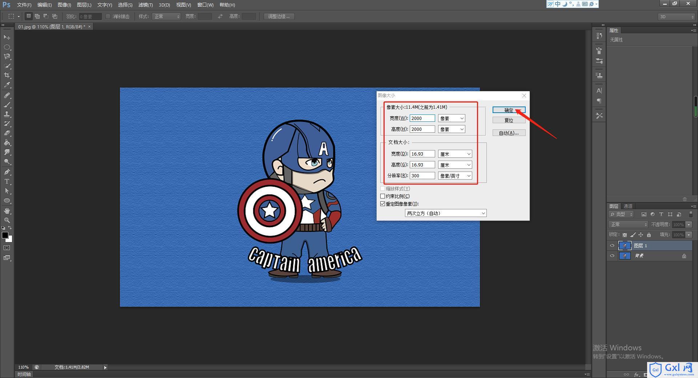Click 调整边缘... button
698x378 pixels.
coord(279,16)
